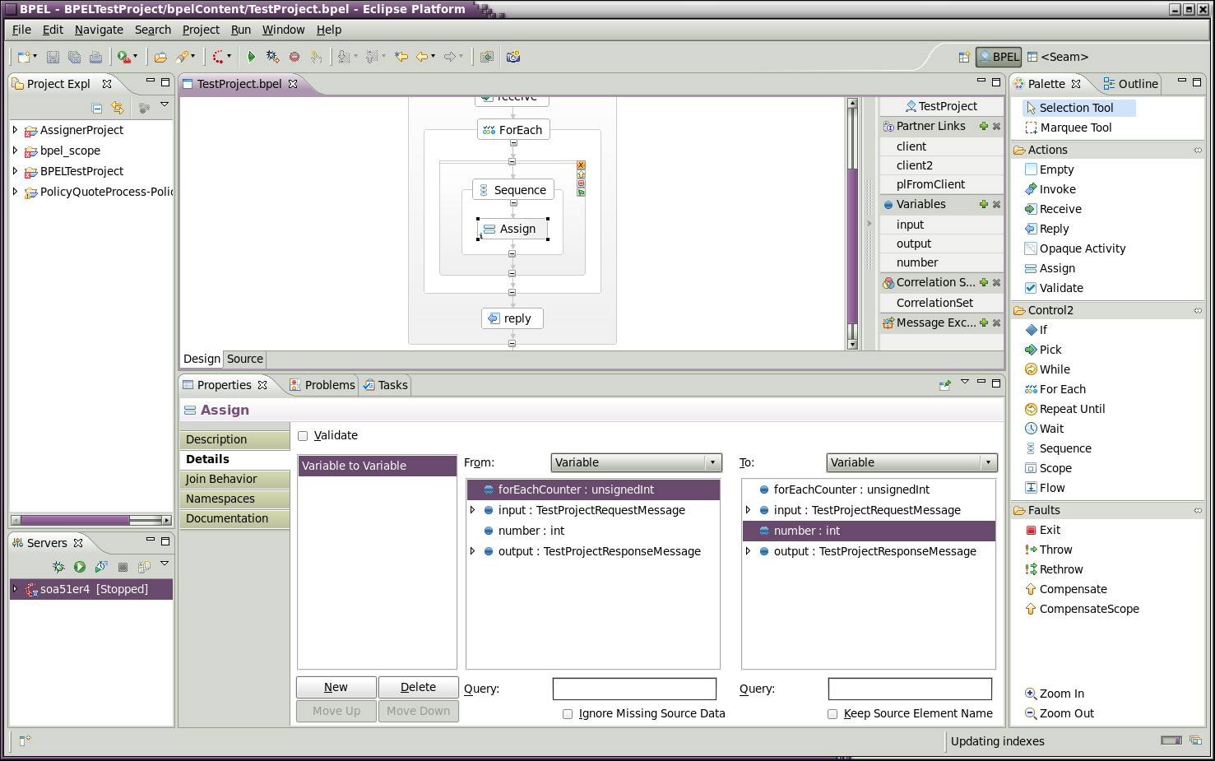Screen dimensions: 1215x761
Task: Click the From Query input field
Action: coord(634,689)
